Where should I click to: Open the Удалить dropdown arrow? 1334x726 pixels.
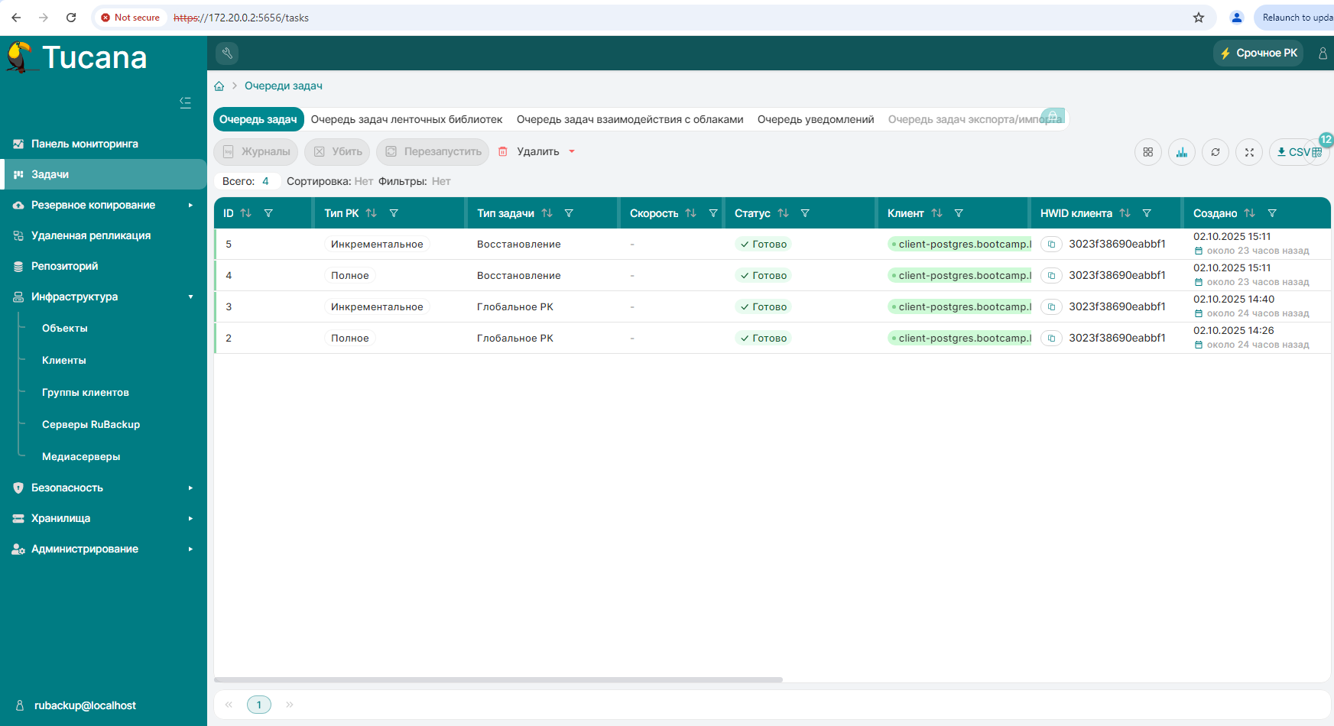(x=572, y=151)
